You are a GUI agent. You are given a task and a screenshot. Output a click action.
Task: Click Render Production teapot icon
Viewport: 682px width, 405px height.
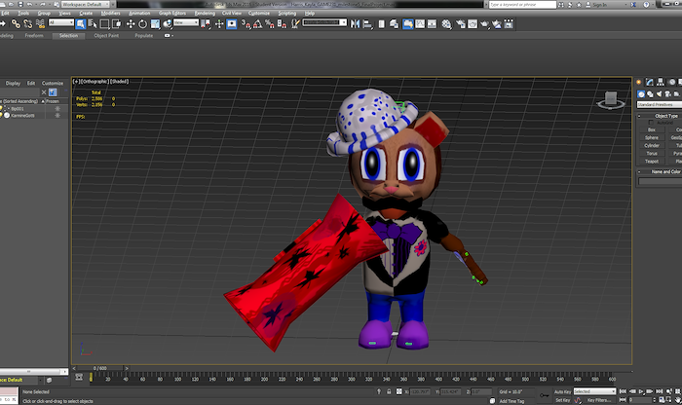pos(484,24)
